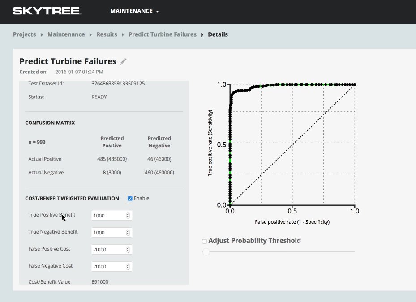Screen dimensions: 416x302
Task: Click the False Positive Cost stepper arrows
Action: (128, 250)
